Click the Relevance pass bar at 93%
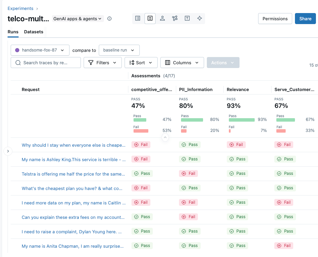This screenshot has width=318, height=257. pyautogui.click(x=242, y=120)
